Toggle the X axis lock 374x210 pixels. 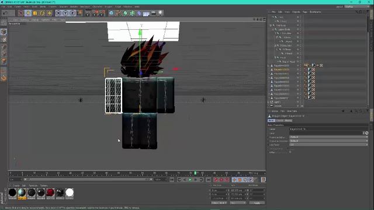click(58, 13)
